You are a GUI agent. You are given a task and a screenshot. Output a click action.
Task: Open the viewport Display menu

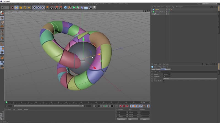pos(21,11)
